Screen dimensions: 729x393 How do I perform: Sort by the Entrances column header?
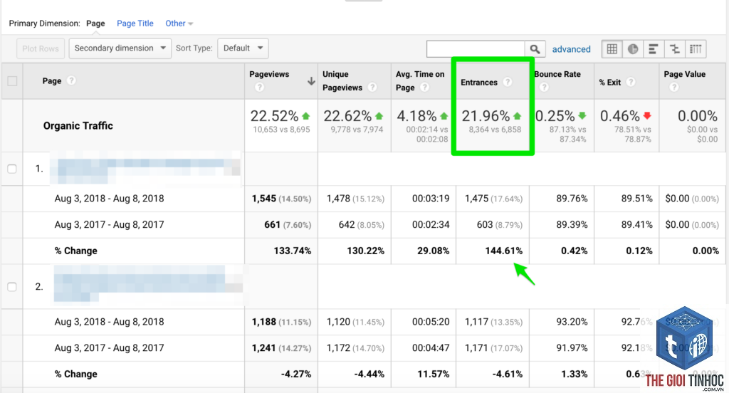tap(479, 83)
